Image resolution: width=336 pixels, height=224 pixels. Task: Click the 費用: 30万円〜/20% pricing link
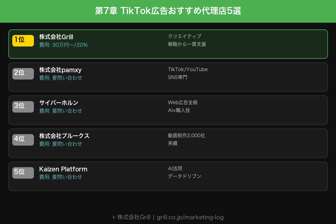click(64, 45)
